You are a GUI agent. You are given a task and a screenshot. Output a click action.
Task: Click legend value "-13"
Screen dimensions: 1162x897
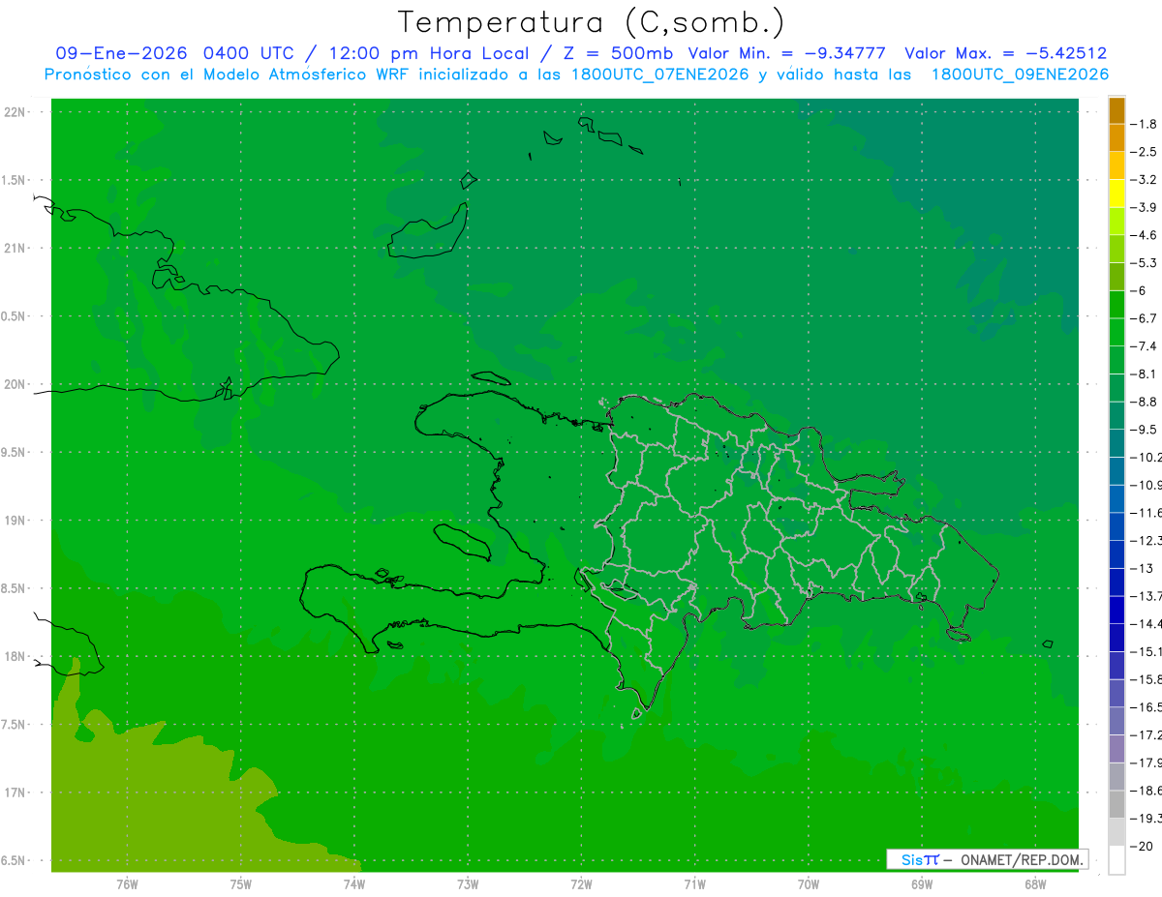click(x=1143, y=568)
